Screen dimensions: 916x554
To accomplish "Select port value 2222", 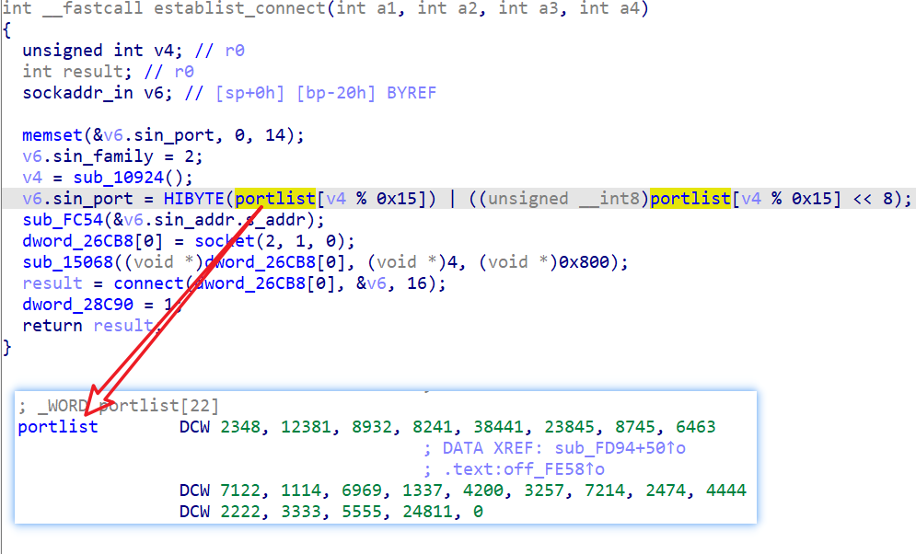I will (x=240, y=512).
